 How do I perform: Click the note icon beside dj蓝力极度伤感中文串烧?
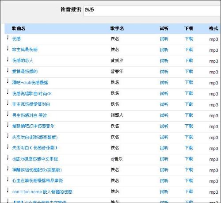(x=8, y=157)
